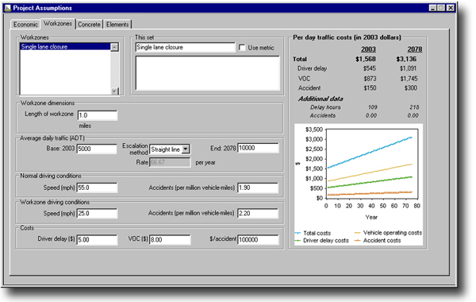
Task: Click the Length of workzone field
Action: pyautogui.click(x=98, y=115)
